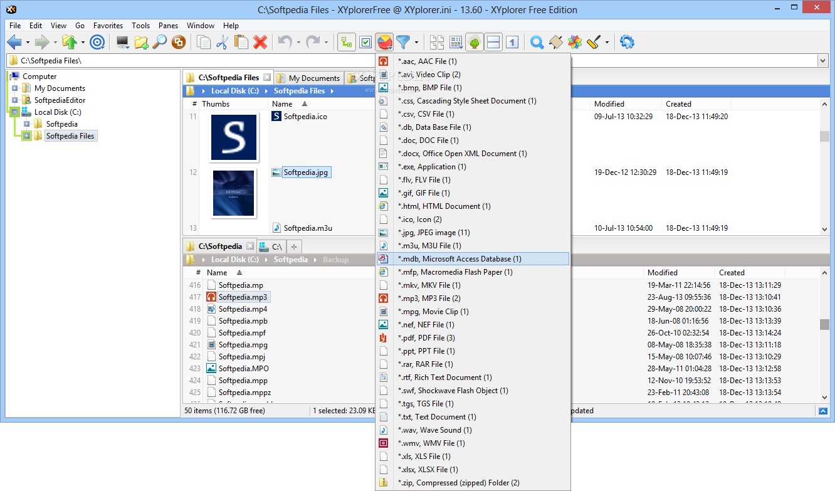Open the Up button dropdown arrow
835x491 pixels.
(83, 43)
